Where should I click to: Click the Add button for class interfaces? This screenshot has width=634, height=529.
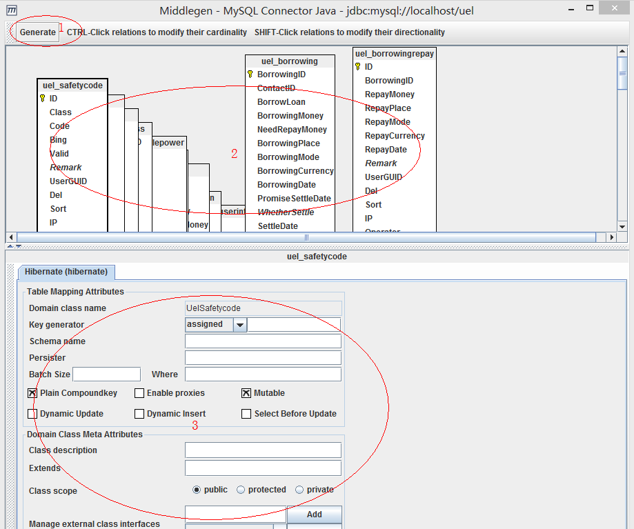[x=314, y=515]
